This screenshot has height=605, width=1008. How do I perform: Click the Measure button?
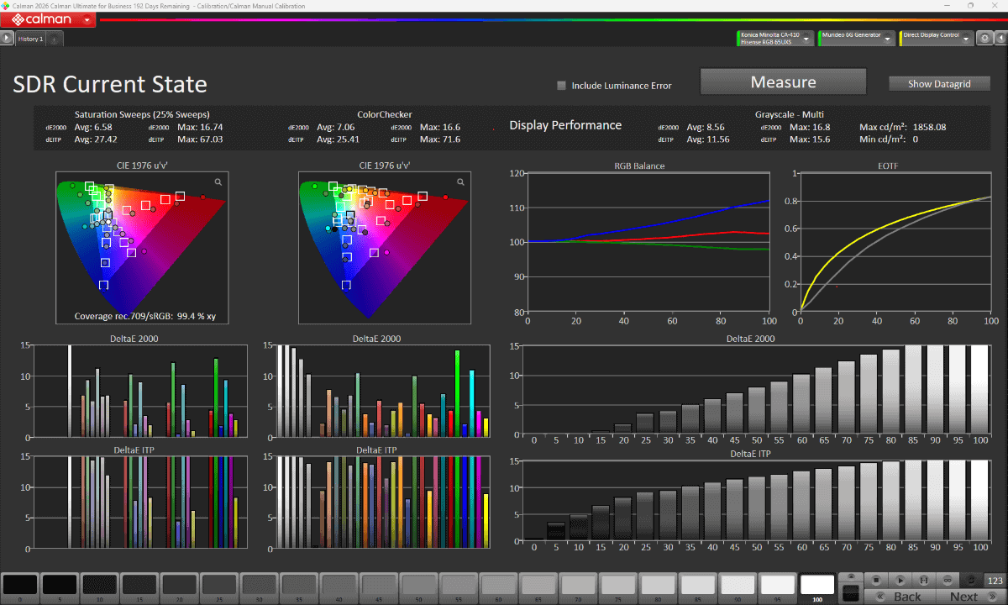783,82
